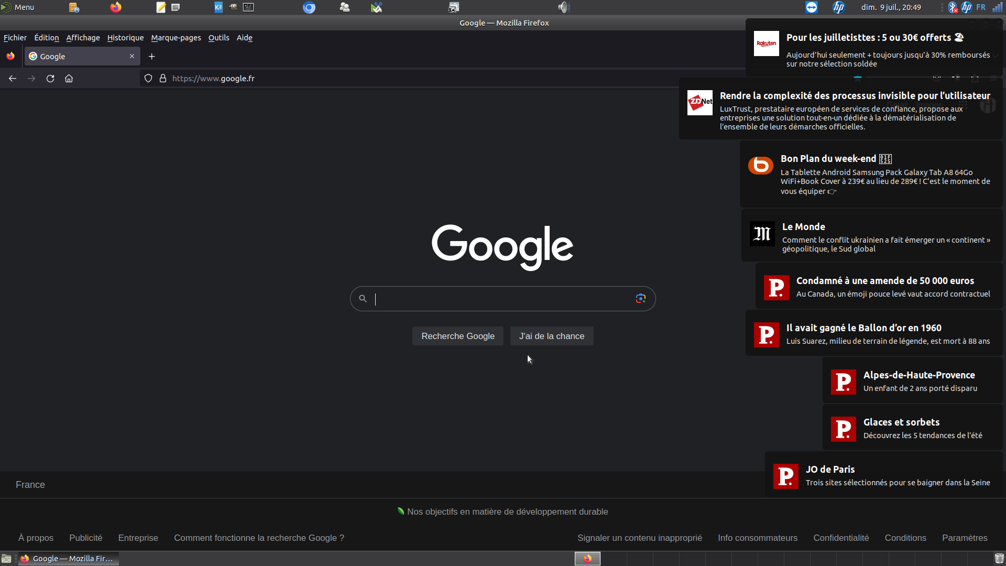This screenshot has height=566, width=1006.
Task: Open the terminal launcher in the panel
Action: coord(248,7)
